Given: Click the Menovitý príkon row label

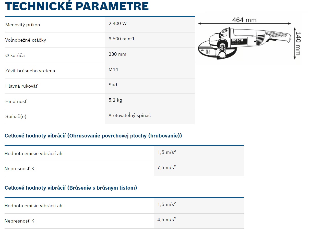Looking at the screenshot, I should (x=23, y=25).
